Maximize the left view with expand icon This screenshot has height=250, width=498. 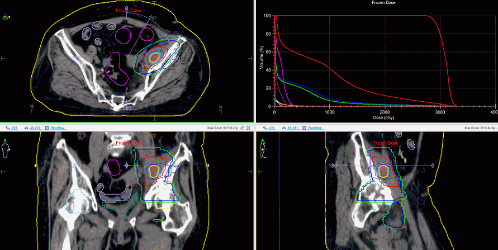(x=249, y=128)
